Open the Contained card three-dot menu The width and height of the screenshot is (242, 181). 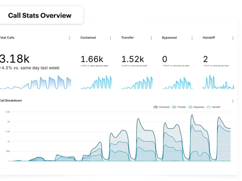click(110, 38)
